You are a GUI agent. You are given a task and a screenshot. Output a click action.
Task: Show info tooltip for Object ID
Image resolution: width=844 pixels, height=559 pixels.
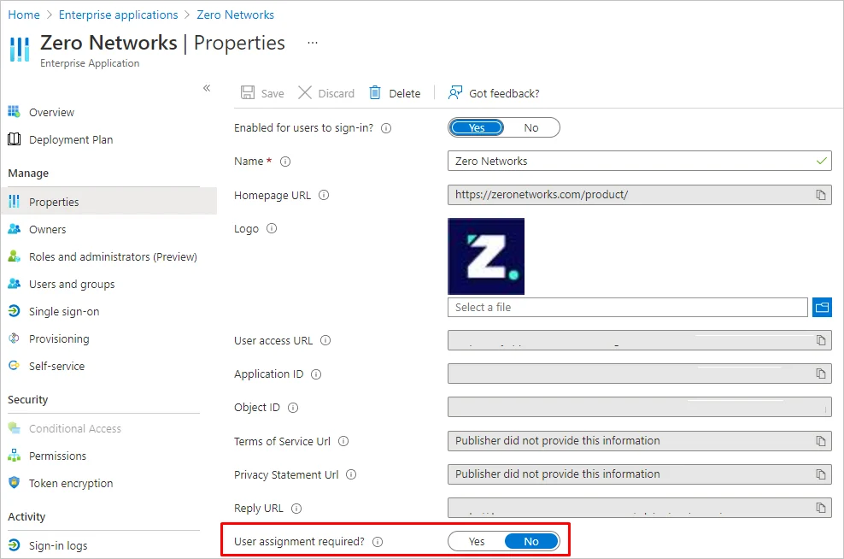pyautogui.click(x=293, y=408)
